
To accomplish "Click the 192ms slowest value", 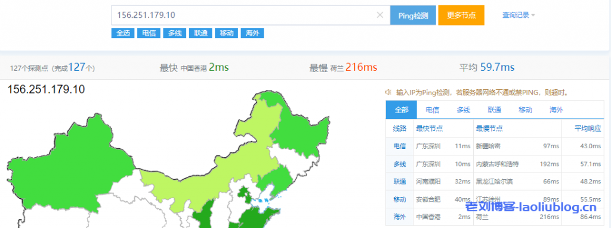I will point(550,164).
